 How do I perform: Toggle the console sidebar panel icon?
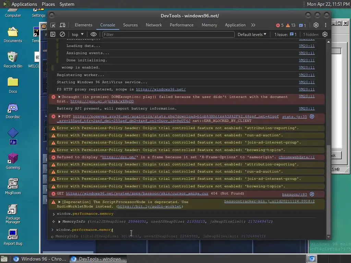coord(53,35)
